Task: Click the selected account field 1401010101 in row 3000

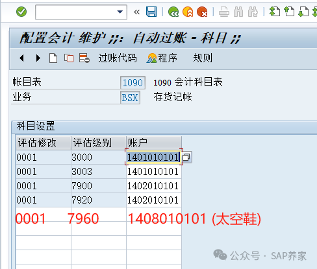Action: click(154, 157)
